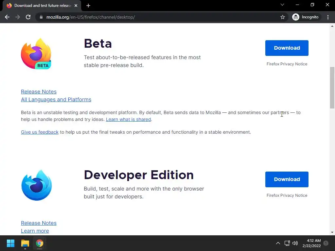Click the 'Developer Edition' heading text

click(x=139, y=175)
